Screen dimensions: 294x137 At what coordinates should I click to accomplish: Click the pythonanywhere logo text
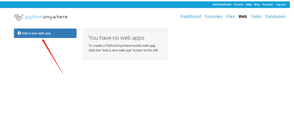click(46, 17)
